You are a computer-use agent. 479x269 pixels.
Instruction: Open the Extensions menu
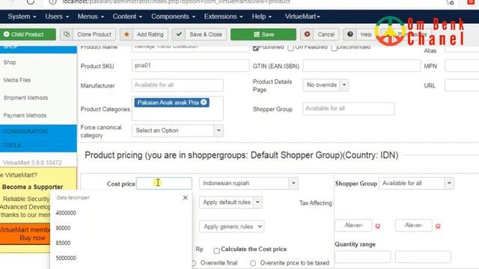point(223,16)
